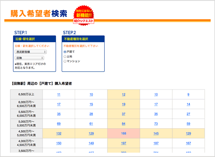Open the 187 buyer count link
Image resolution: width=215 pixels, height=157 pixels.
pos(156,143)
